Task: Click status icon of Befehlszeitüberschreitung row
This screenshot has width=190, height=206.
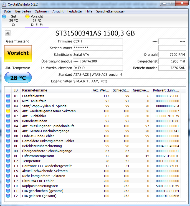Action: [8, 146]
